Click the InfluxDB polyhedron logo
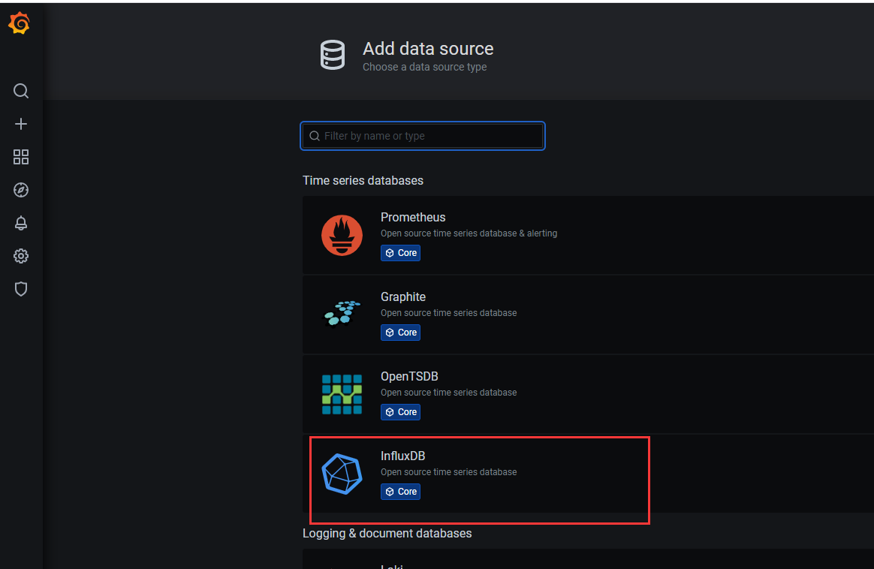This screenshot has height=569, width=874. click(342, 474)
